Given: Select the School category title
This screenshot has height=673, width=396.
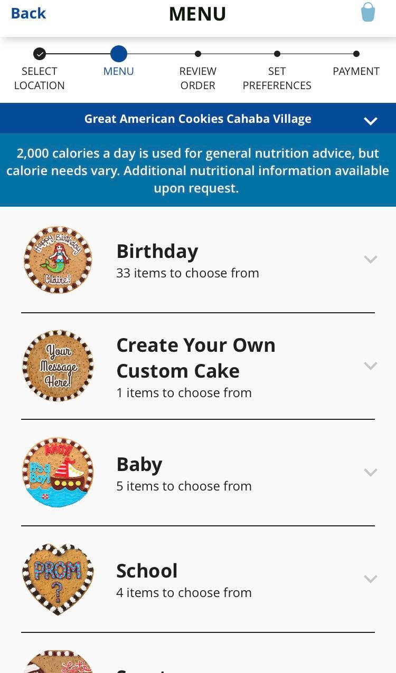Looking at the screenshot, I should (147, 571).
